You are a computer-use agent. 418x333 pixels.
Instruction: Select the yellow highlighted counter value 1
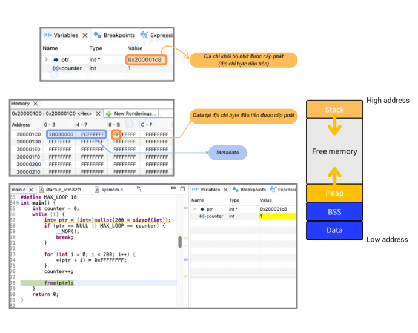click(x=277, y=216)
